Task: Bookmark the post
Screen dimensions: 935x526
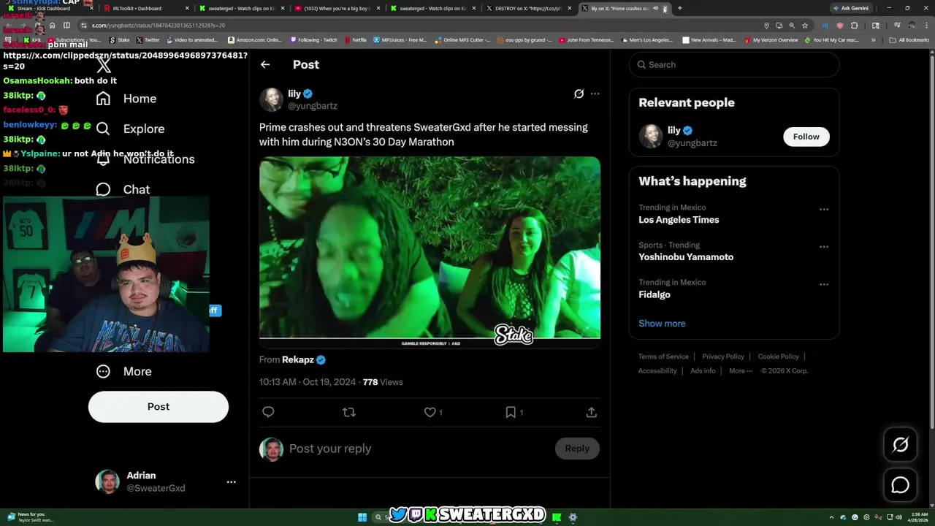Action: click(x=511, y=412)
